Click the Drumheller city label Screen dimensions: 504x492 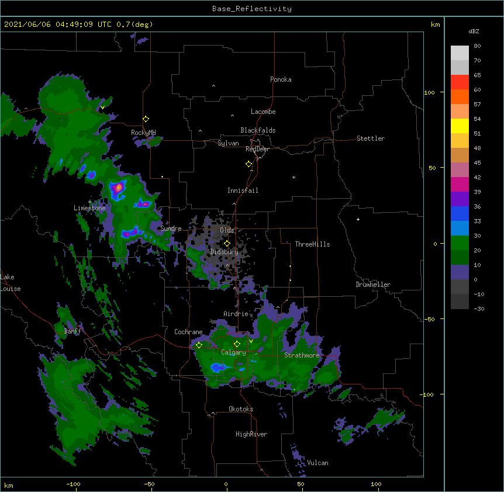[373, 285]
